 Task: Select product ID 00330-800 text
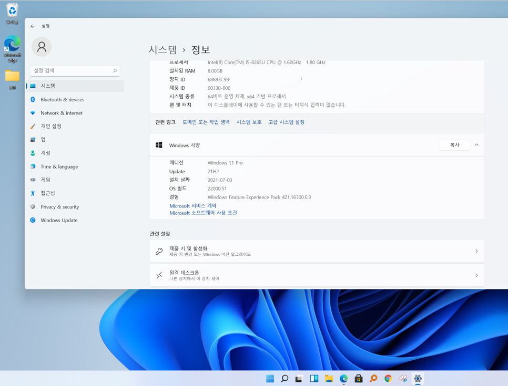[x=219, y=88]
